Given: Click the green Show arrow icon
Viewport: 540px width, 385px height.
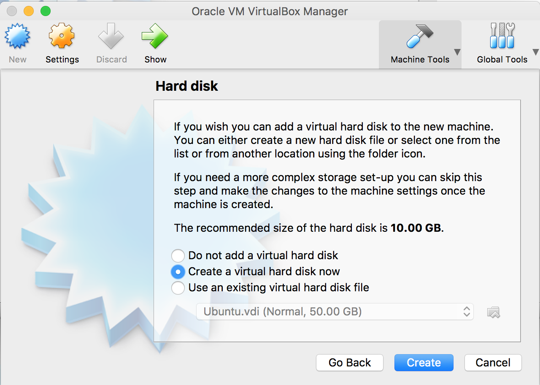Looking at the screenshot, I should coord(155,37).
